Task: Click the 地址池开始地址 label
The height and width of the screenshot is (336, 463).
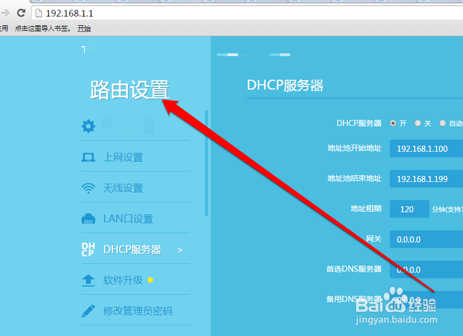Action: pos(355,148)
